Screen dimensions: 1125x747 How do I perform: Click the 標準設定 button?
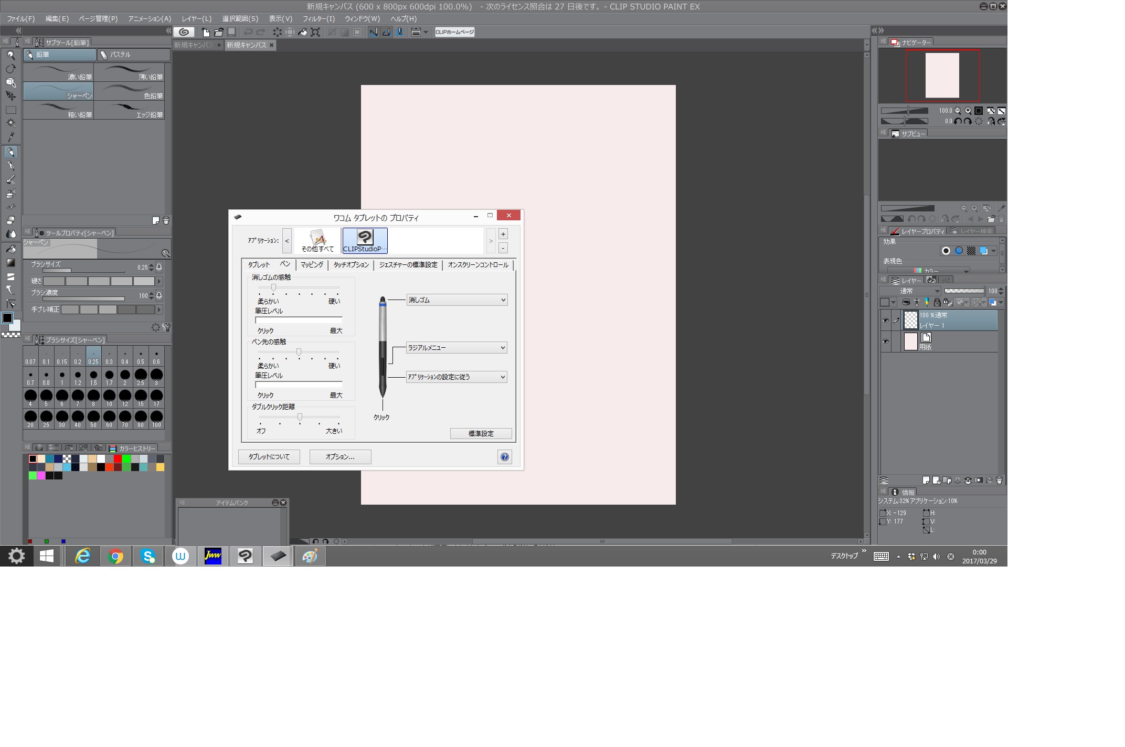point(481,433)
